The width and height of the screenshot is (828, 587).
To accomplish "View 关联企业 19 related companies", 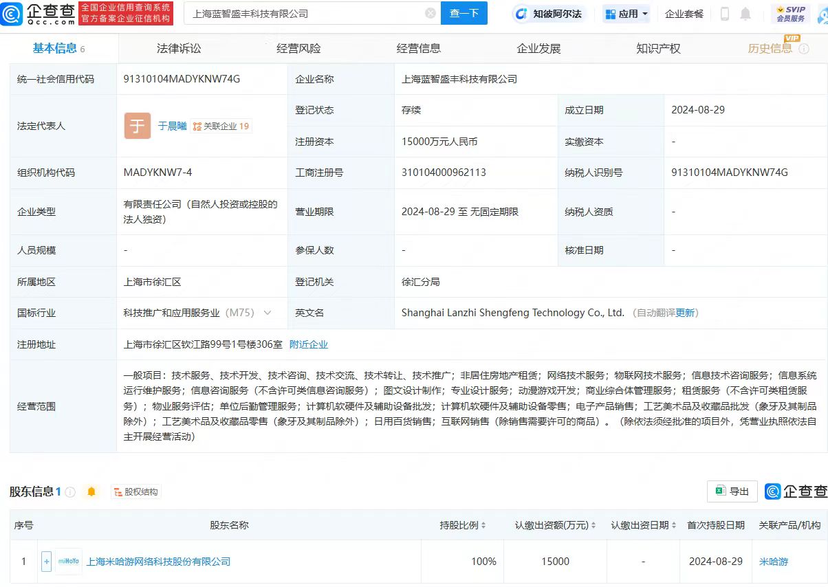I will click(221, 126).
